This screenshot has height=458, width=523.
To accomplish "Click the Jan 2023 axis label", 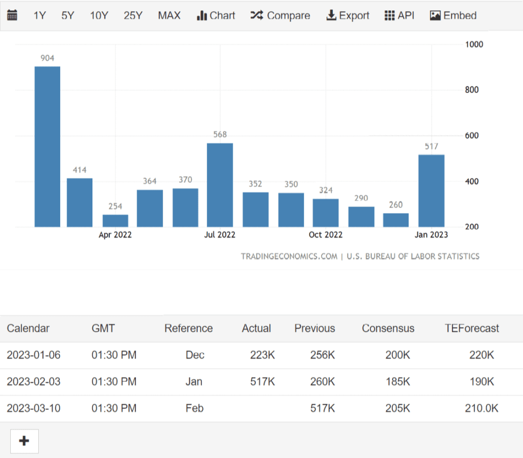I will (431, 235).
